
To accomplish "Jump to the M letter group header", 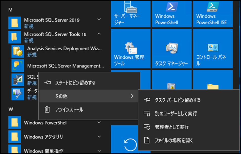I will (10, 10).
